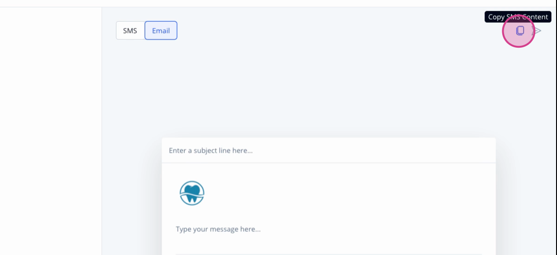Copy SMS content into the email
The height and width of the screenshot is (255, 557).
[520, 31]
